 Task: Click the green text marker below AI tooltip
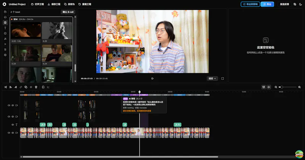click(x=125, y=125)
